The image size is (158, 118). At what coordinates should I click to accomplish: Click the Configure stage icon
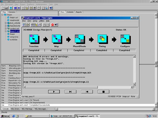pos(125,39)
